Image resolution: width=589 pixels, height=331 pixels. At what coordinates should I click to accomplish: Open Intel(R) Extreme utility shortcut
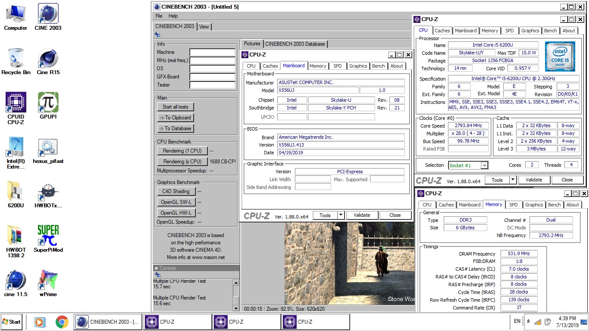pos(16,153)
